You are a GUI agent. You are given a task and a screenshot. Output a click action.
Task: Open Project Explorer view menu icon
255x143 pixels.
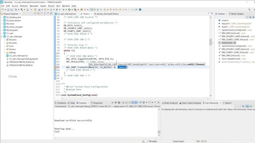[x=45, y=14]
